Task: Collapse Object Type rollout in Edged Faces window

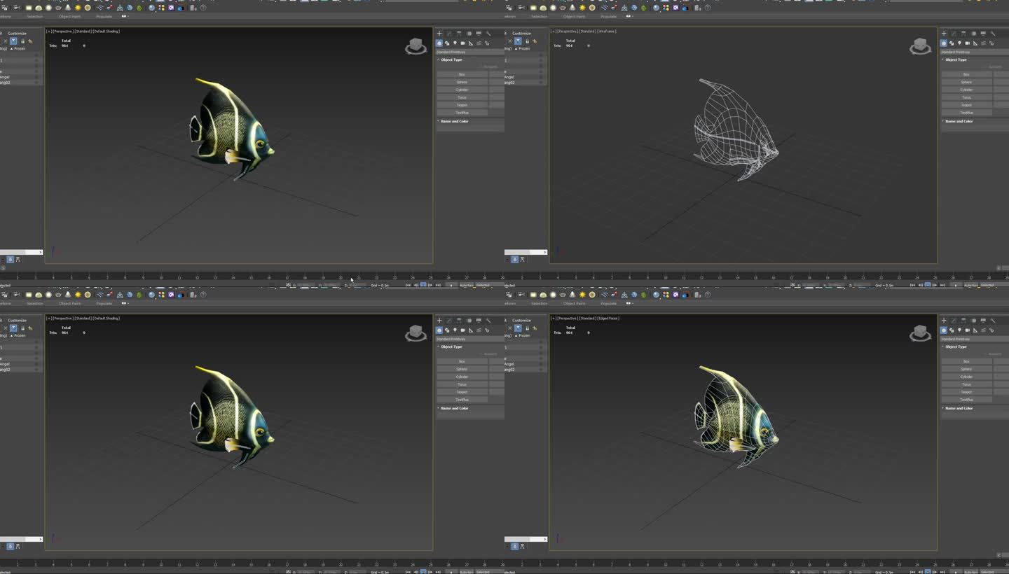Action: (956, 346)
